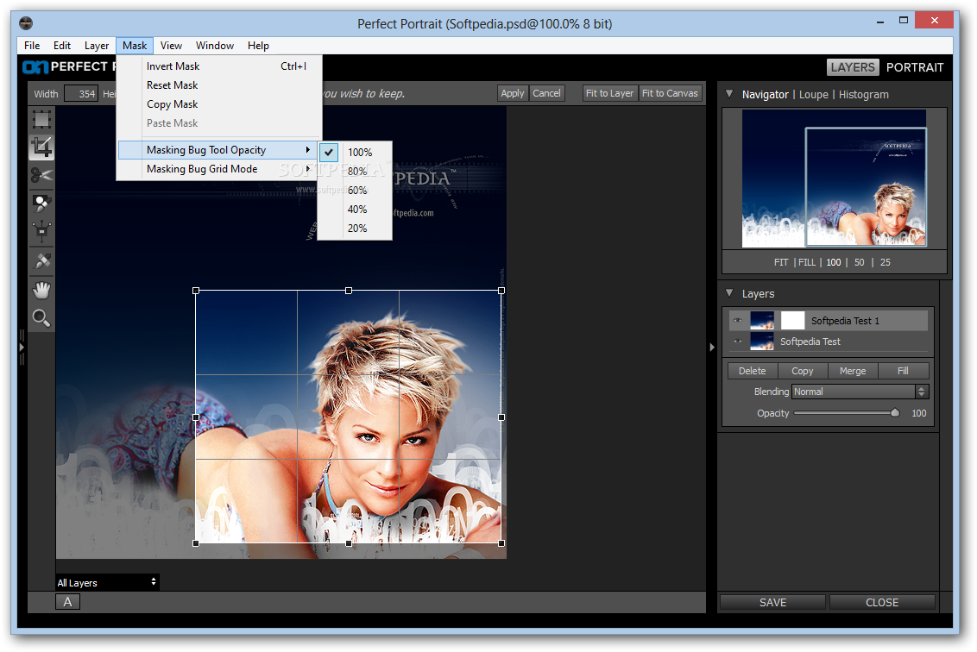Switch to the PORTRAIT module tab
The height and width of the screenshot is (652, 977).
[x=915, y=67]
